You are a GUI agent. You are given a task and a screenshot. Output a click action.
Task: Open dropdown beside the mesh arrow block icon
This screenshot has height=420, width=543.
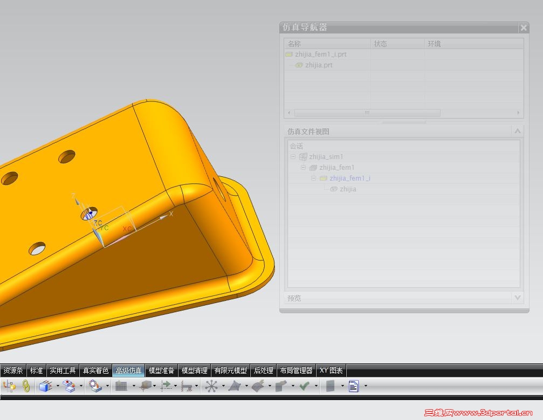pyautogui.click(x=107, y=385)
